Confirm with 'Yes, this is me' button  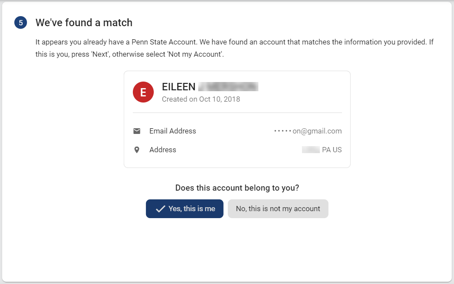pyautogui.click(x=185, y=209)
